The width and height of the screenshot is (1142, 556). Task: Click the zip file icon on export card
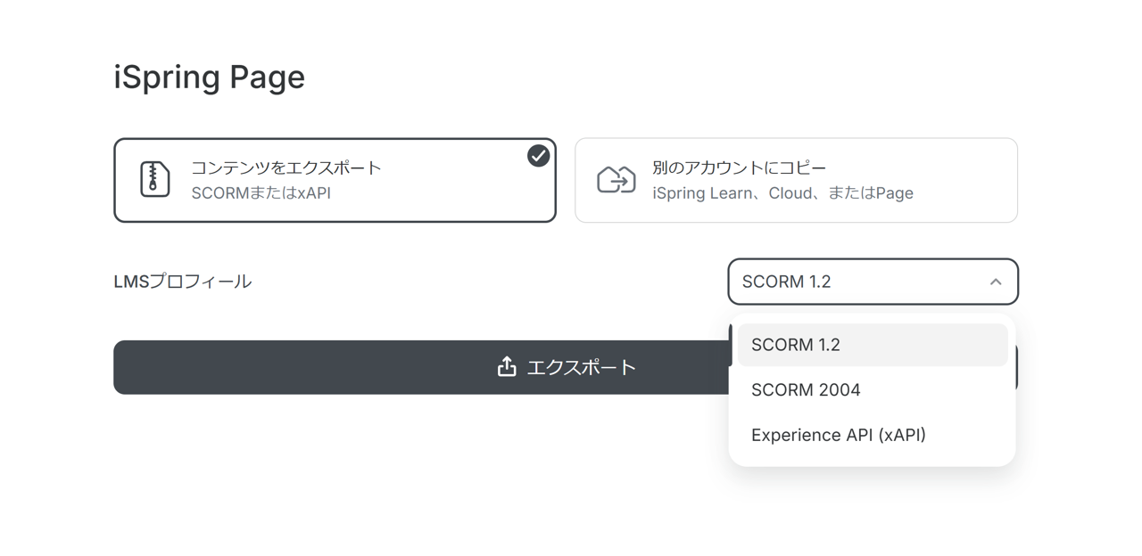[x=154, y=179]
